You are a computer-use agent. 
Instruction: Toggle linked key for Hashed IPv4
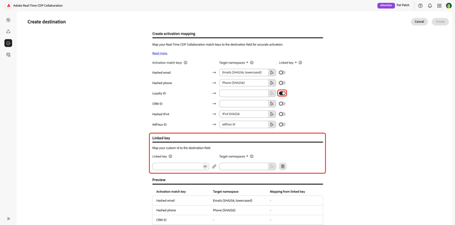(282, 114)
